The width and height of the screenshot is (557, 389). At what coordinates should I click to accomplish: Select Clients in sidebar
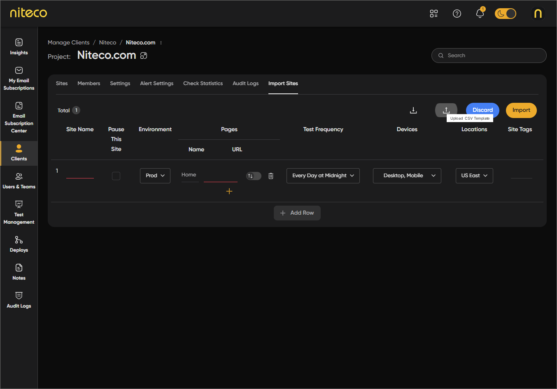(19, 153)
